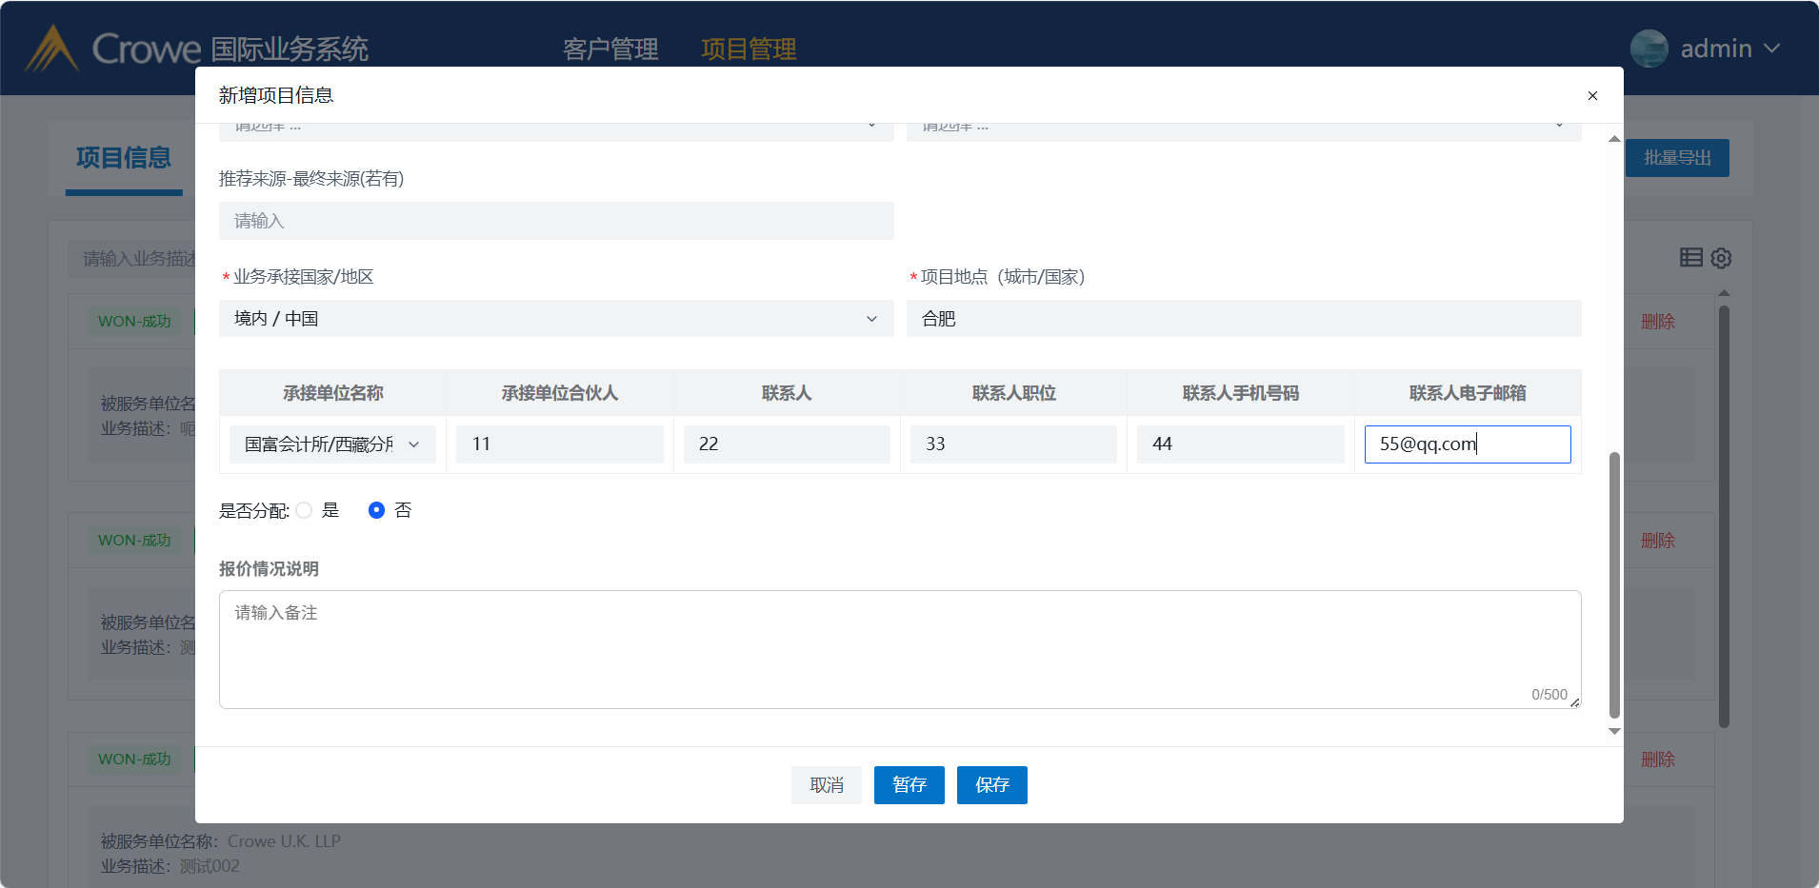Image resolution: width=1819 pixels, height=888 pixels.
Task: Click the admin user avatar
Action: click(1649, 49)
